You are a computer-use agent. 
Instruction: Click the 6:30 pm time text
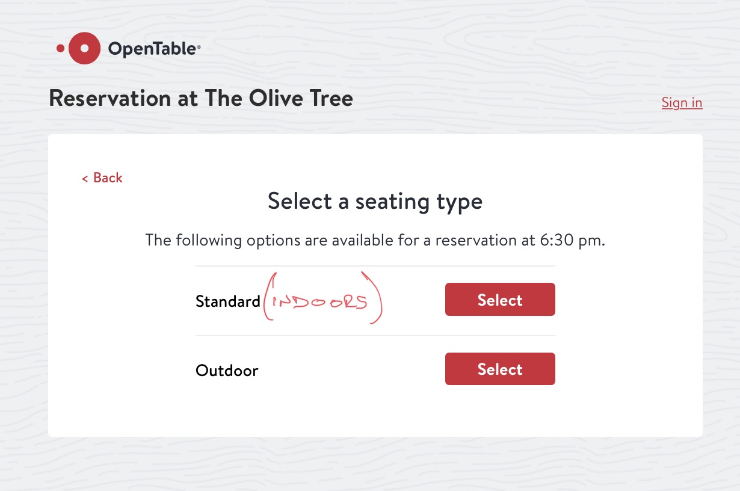[569, 241]
